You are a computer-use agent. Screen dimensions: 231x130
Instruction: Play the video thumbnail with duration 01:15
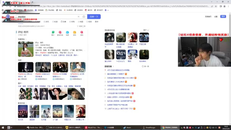click(x=26, y=67)
